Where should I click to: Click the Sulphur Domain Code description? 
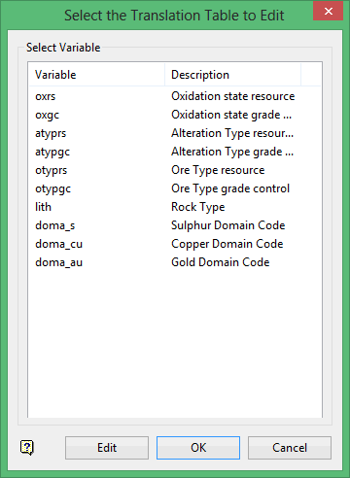(x=228, y=225)
